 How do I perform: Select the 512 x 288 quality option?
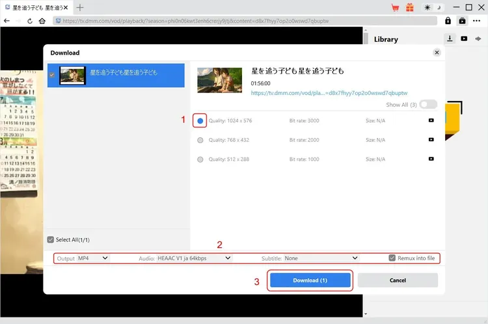click(200, 159)
